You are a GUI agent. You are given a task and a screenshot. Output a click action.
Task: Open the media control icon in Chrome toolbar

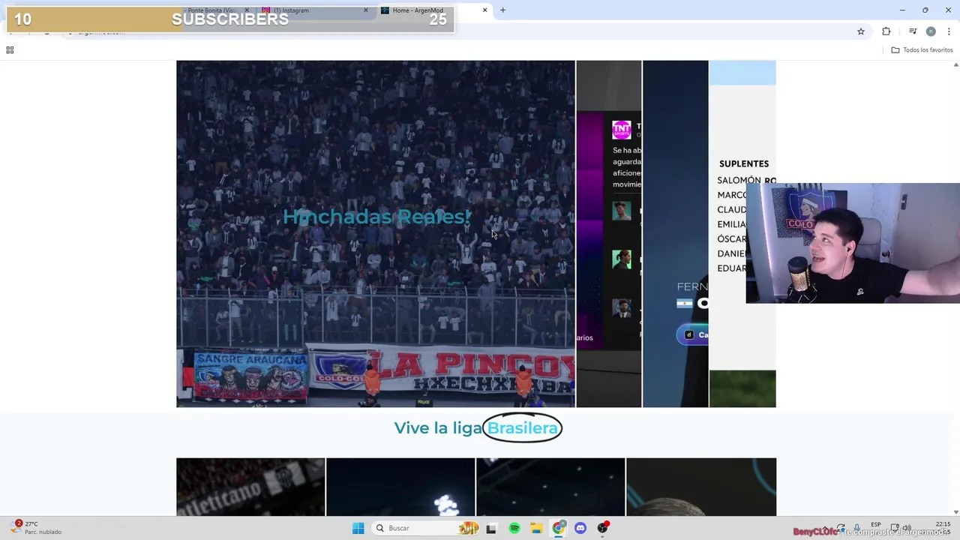(x=913, y=31)
